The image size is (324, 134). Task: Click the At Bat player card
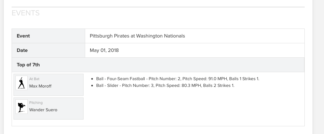(x=49, y=85)
